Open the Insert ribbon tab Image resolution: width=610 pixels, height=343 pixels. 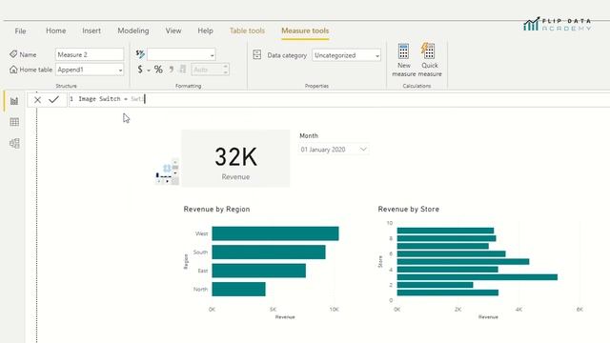coord(91,30)
